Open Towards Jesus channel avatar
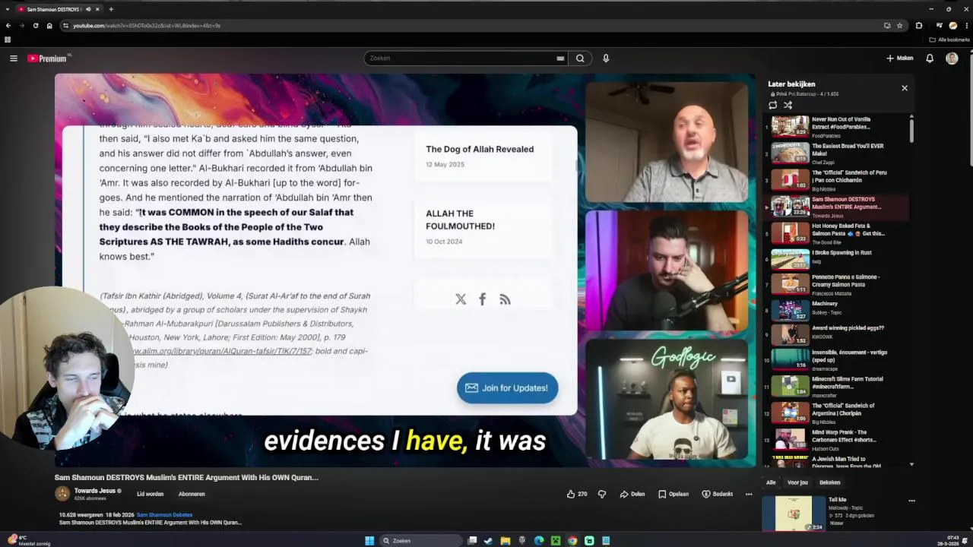The image size is (973, 547). coord(62,494)
